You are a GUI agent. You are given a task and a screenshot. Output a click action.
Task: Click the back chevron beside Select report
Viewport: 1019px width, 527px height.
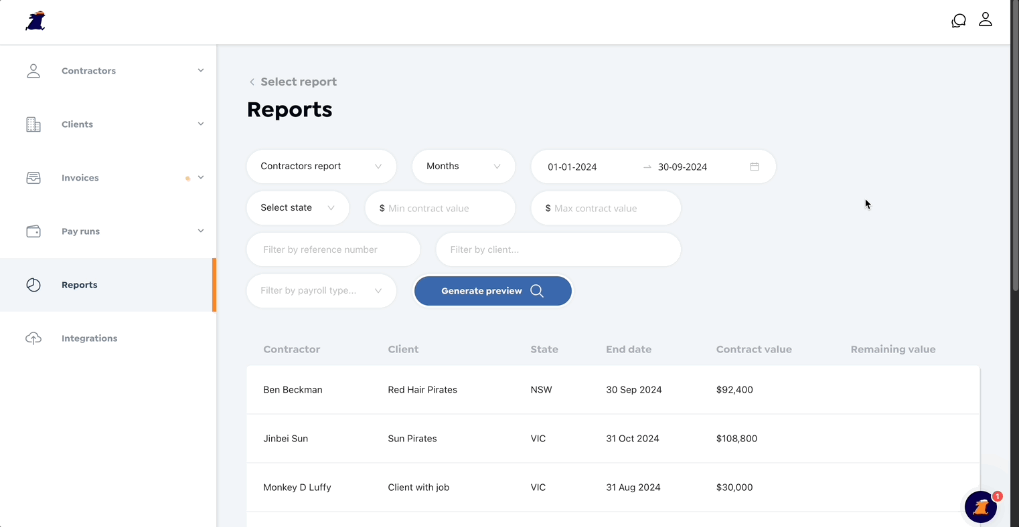point(252,82)
